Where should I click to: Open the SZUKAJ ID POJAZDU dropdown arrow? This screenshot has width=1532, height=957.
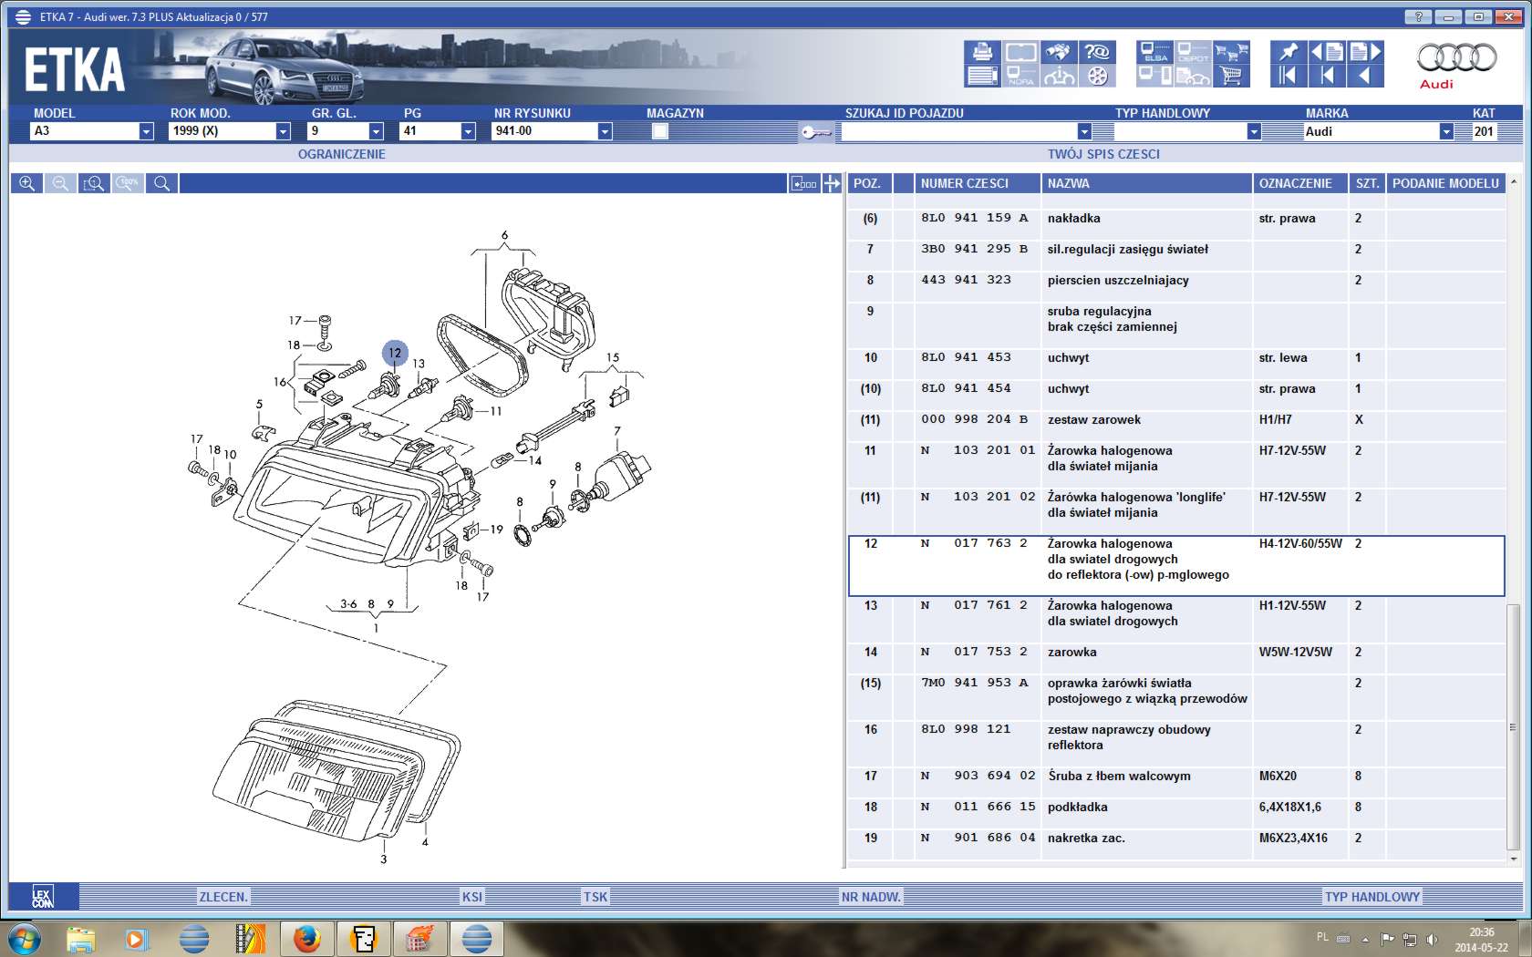(1083, 131)
